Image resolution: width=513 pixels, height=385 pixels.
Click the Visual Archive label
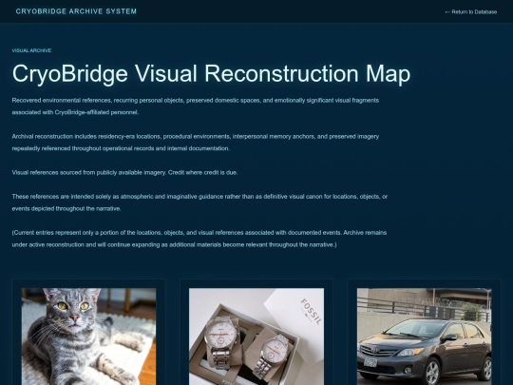31,50
